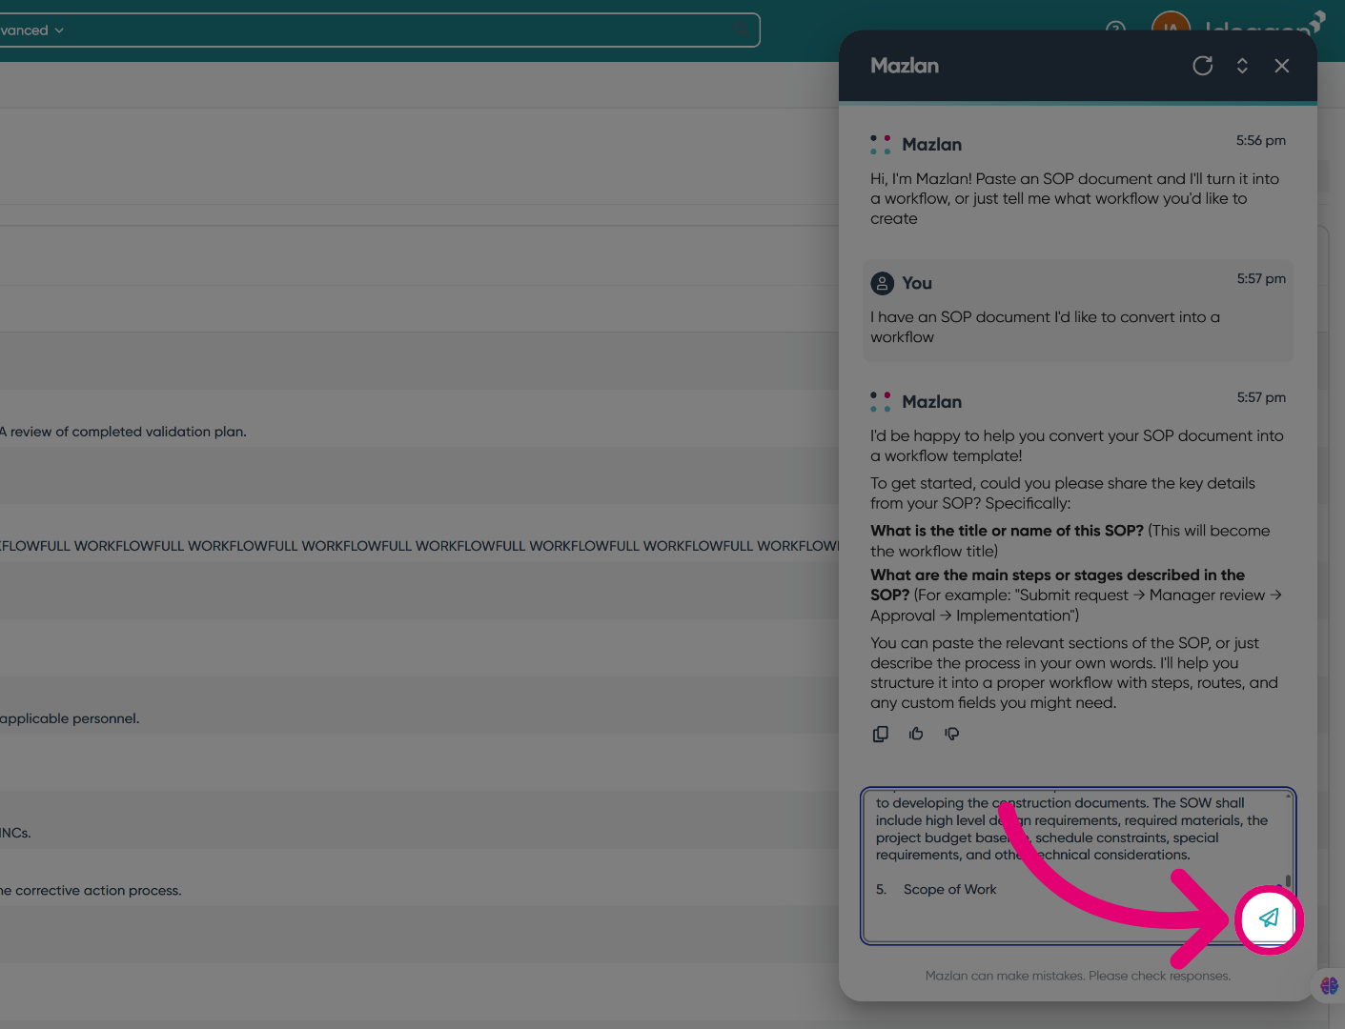
Task: Click the search magnifier icon in top bar
Action: pos(741,30)
